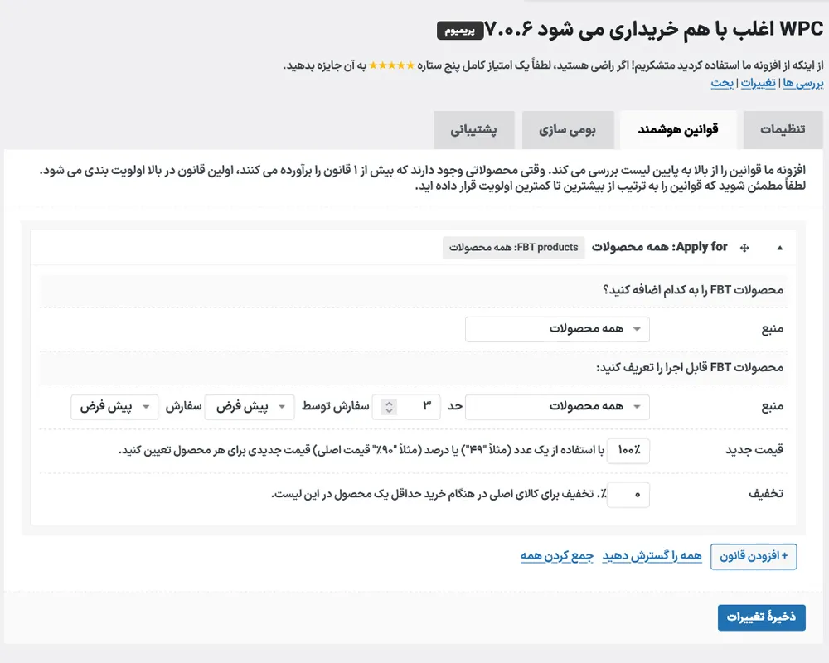The width and height of the screenshot is (829, 663).
Task: Open the سفارش توسط dropdown
Action: [250, 407]
